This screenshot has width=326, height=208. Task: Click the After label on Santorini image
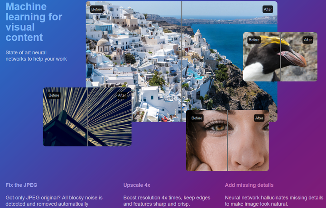(x=268, y=9)
